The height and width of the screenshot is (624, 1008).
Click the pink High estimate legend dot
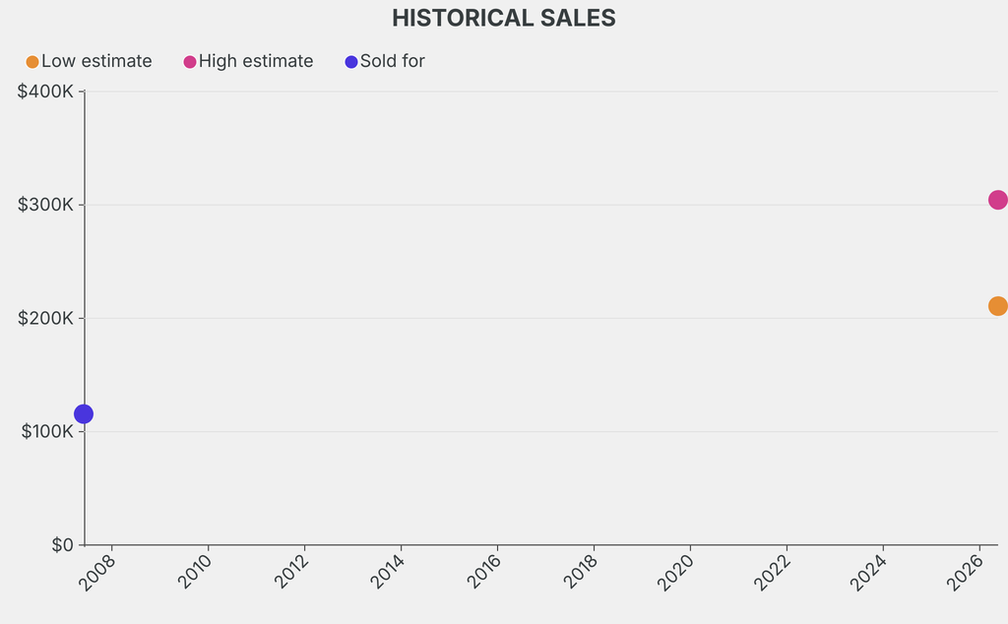pos(190,62)
